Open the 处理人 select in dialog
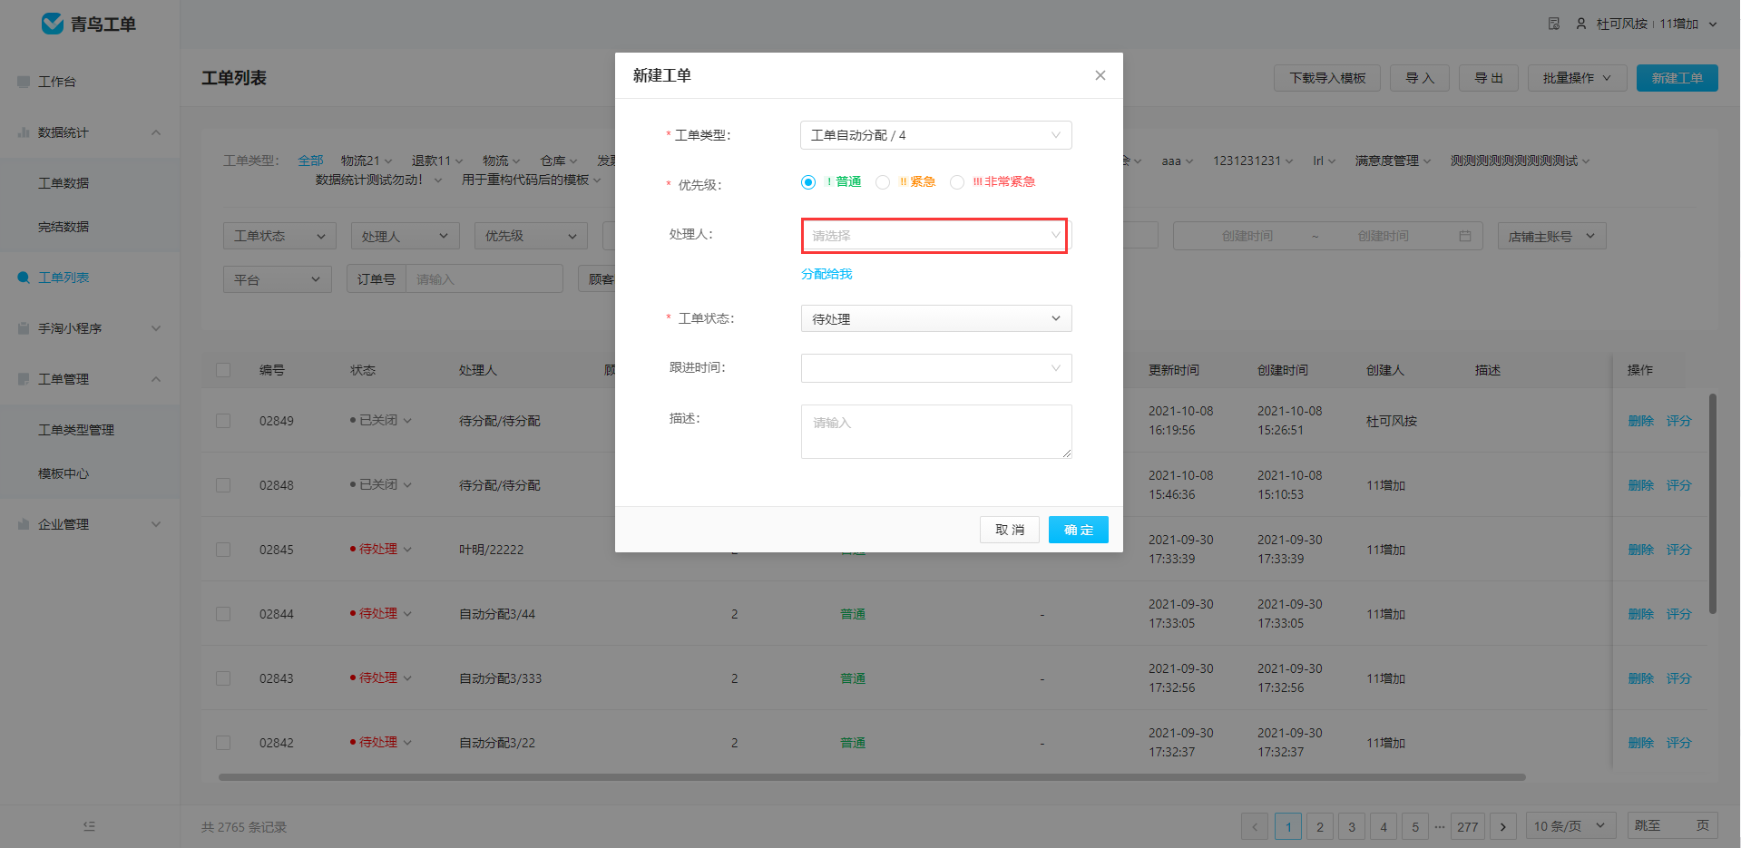 pyautogui.click(x=935, y=236)
